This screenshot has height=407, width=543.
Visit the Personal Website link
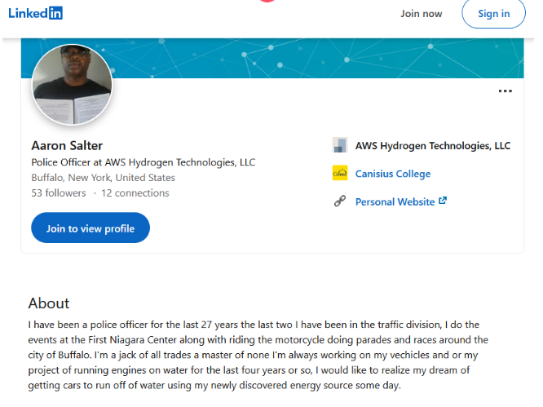tap(395, 201)
